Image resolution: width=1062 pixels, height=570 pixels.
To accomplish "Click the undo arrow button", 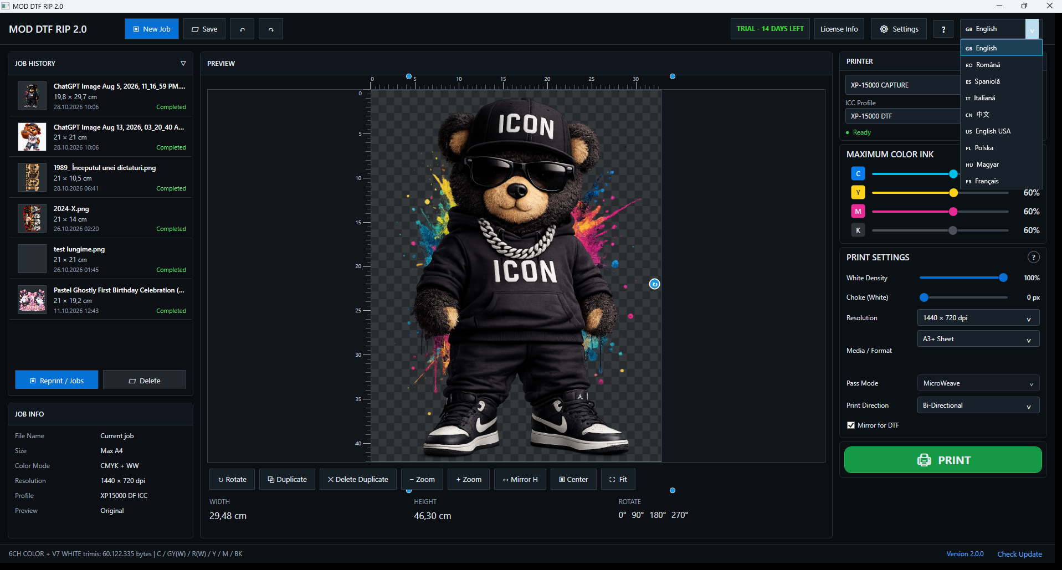I will 242,29.
